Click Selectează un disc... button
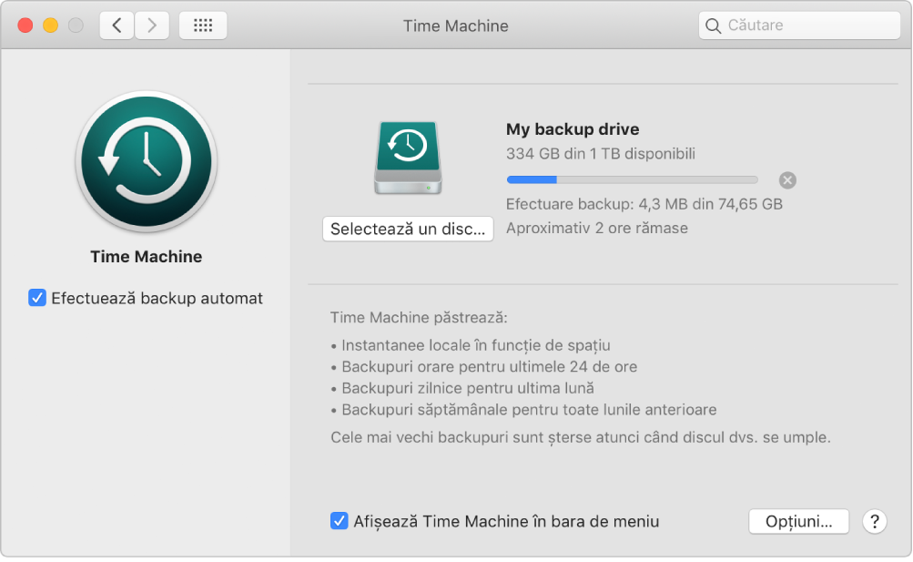913x562 pixels. pyautogui.click(x=408, y=229)
